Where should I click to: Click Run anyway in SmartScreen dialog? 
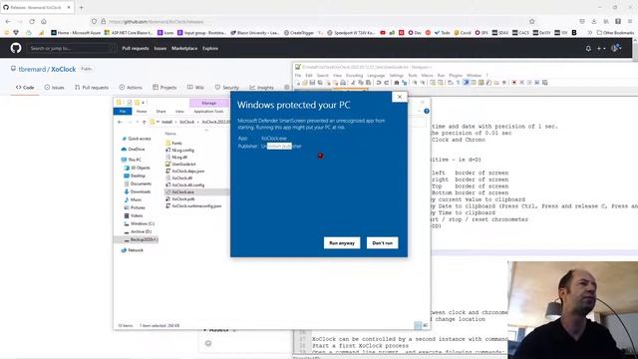point(342,243)
